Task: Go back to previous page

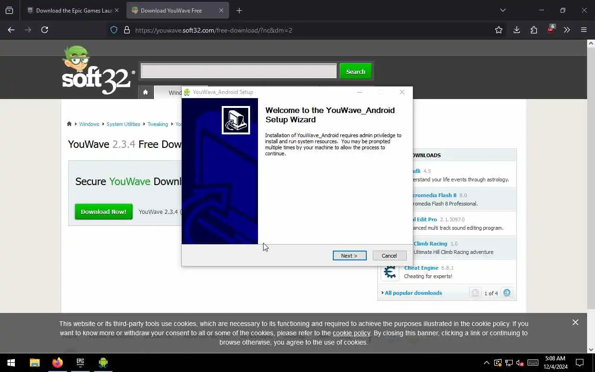Action: click(11, 30)
